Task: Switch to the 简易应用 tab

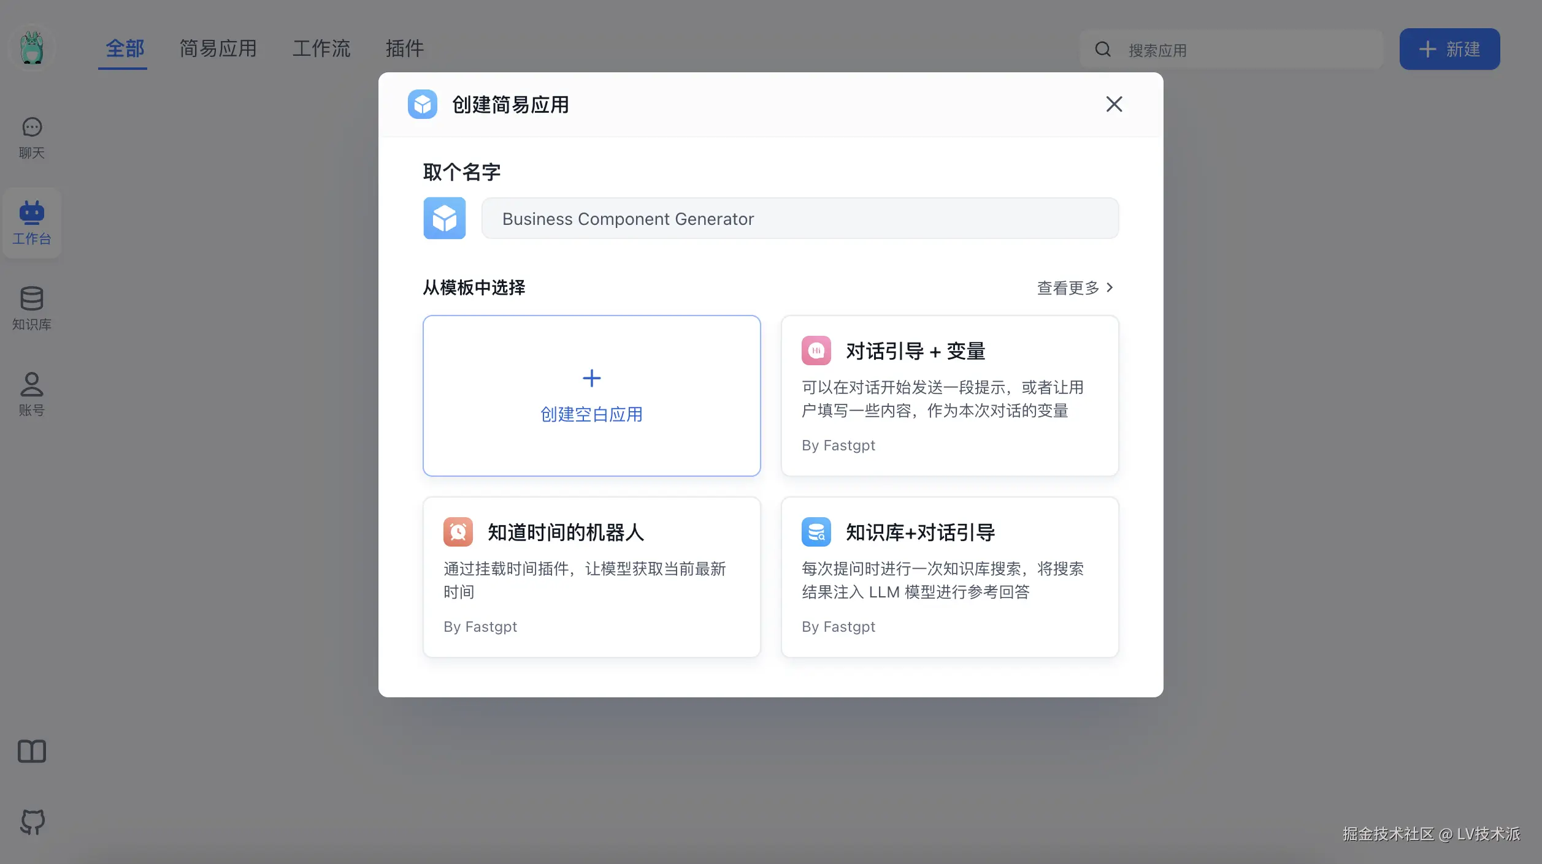Action: click(218, 48)
